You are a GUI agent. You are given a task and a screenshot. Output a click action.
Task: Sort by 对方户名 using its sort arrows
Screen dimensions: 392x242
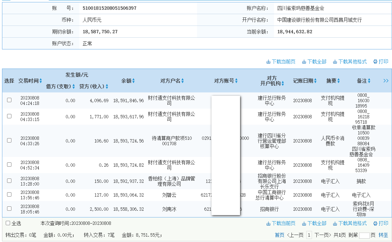183,81
